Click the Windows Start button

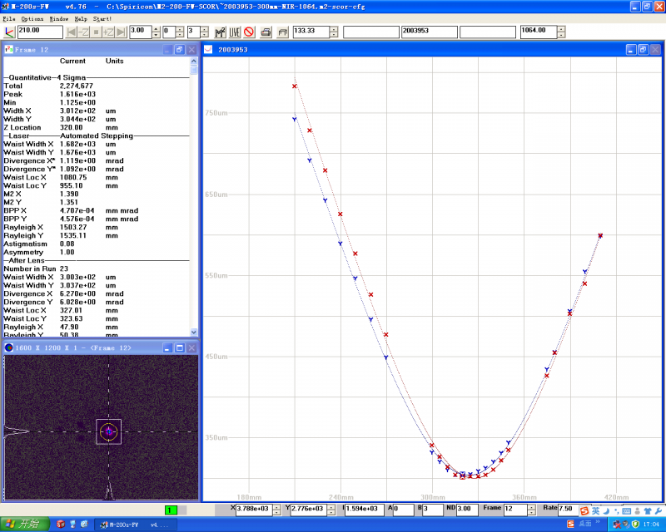(23, 524)
